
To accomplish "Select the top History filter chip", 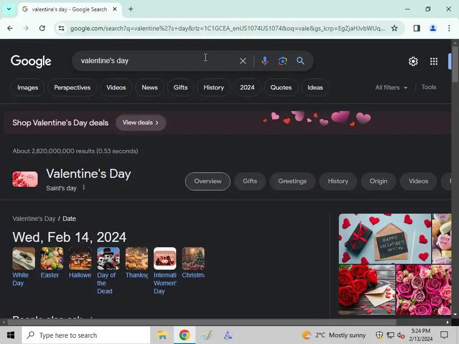I will [x=214, y=87].
